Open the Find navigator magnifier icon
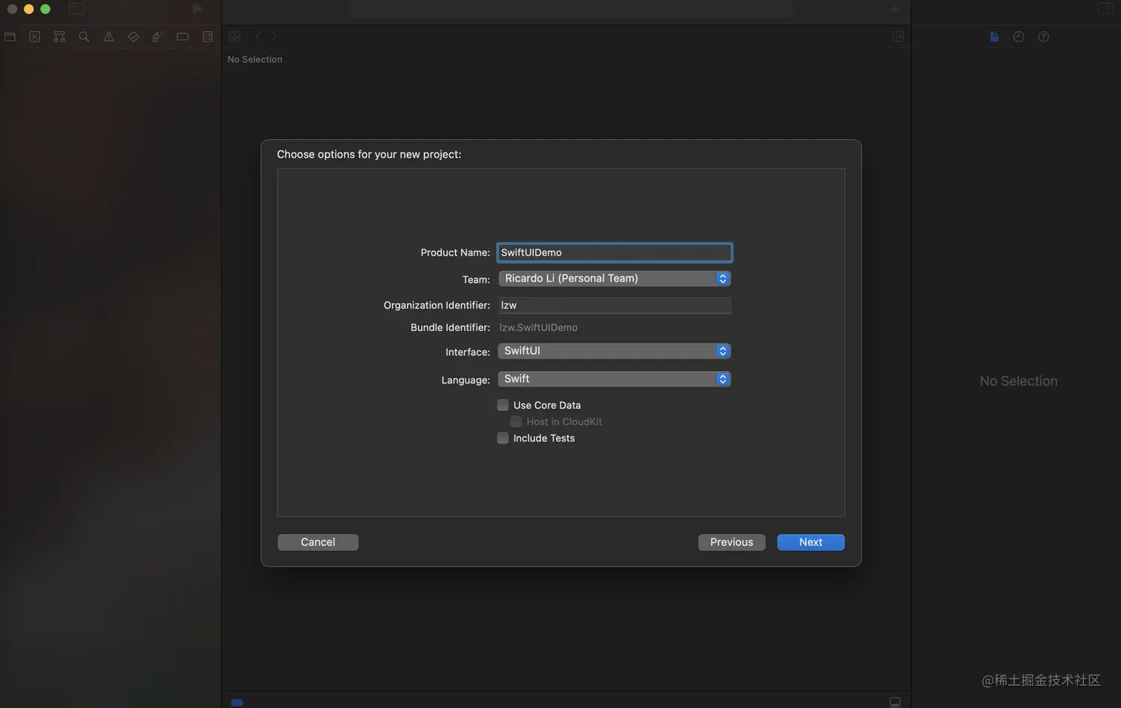This screenshot has width=1121, height=708. [84, 36]
